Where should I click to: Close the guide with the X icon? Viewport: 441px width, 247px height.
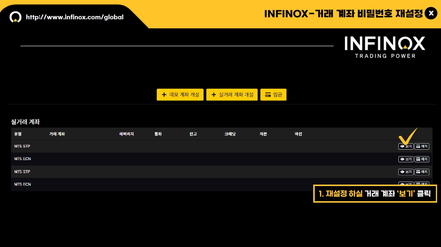(x=431, y=13)
